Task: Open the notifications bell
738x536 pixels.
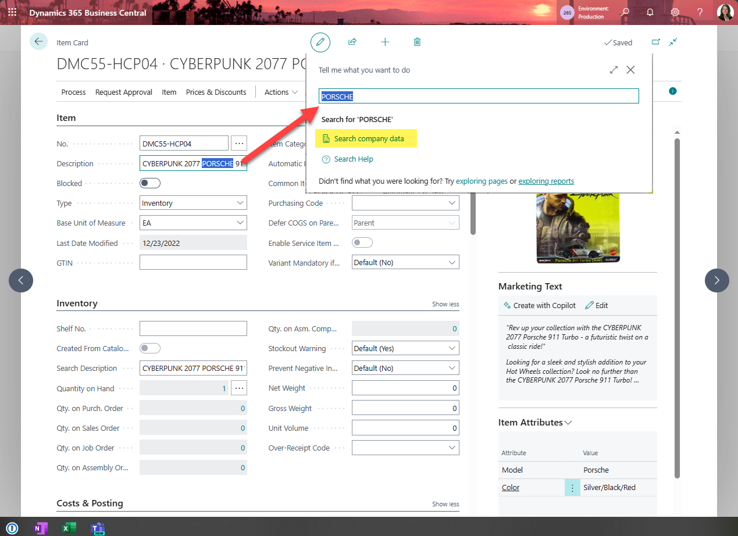Action: pos(650,12)
